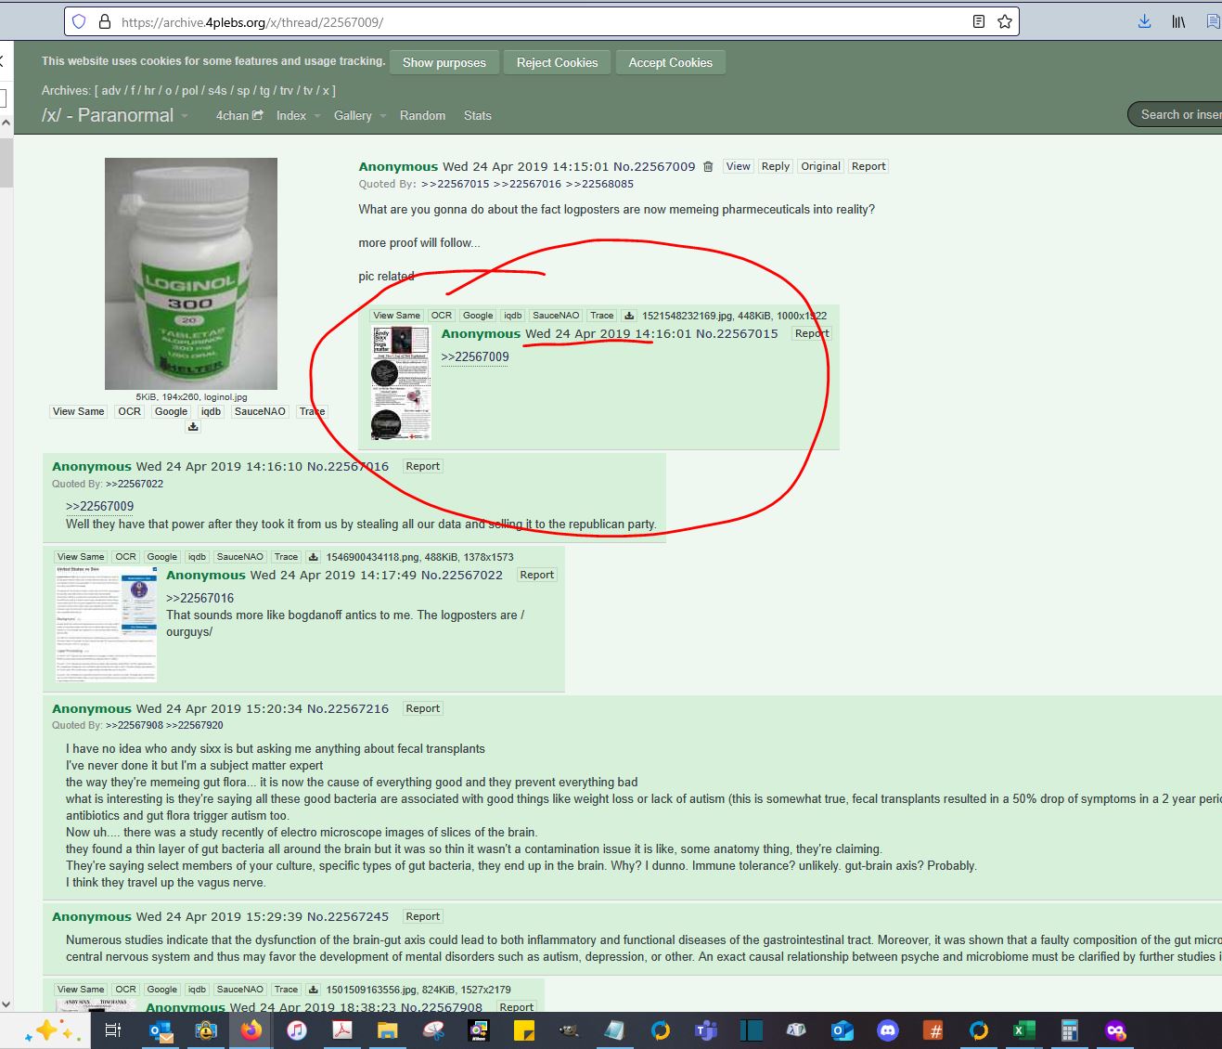Image resolution: width=1222 pixels, height=1049 pixels.
Task: Click Reply button on post 22567009
Action: 776,166
